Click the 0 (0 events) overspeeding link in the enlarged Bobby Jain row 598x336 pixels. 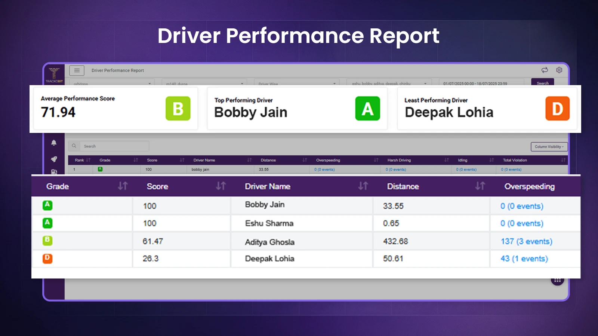(522, 206)
